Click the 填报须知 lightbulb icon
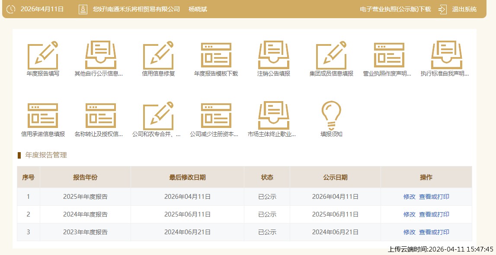 331,116
